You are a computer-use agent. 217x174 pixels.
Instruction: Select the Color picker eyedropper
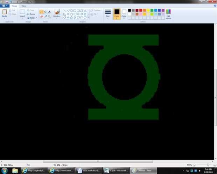pyautogui.click(x=45, y=16)
